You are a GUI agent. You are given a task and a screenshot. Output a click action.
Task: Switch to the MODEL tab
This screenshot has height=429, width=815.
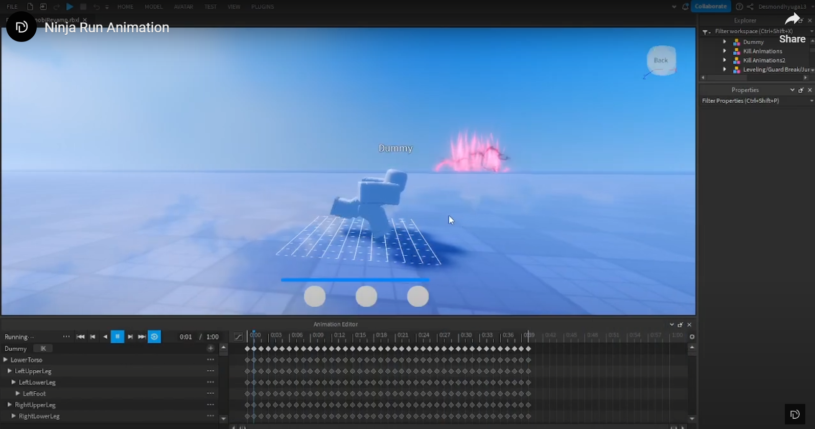(x=153, y=7)
